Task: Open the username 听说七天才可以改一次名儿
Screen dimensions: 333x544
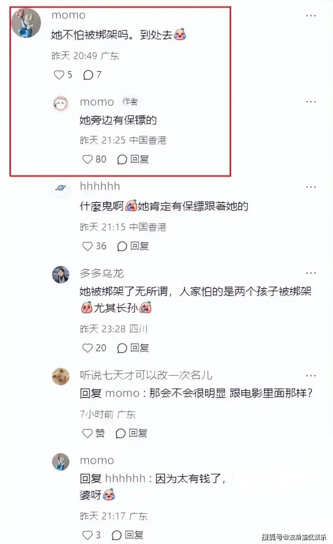Action: pyautogui.click(x=146, y=375)
